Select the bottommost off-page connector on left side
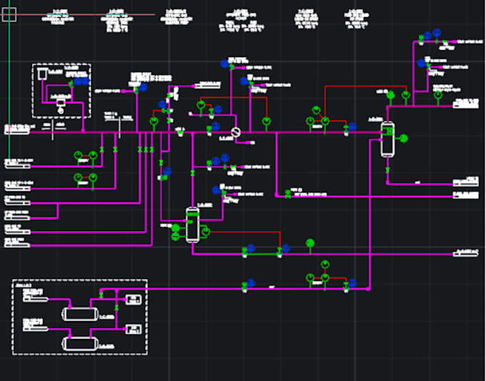Screen dimensions: 486x381 (x=17, y=245)
